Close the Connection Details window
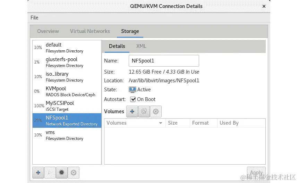 click(264, 6)
